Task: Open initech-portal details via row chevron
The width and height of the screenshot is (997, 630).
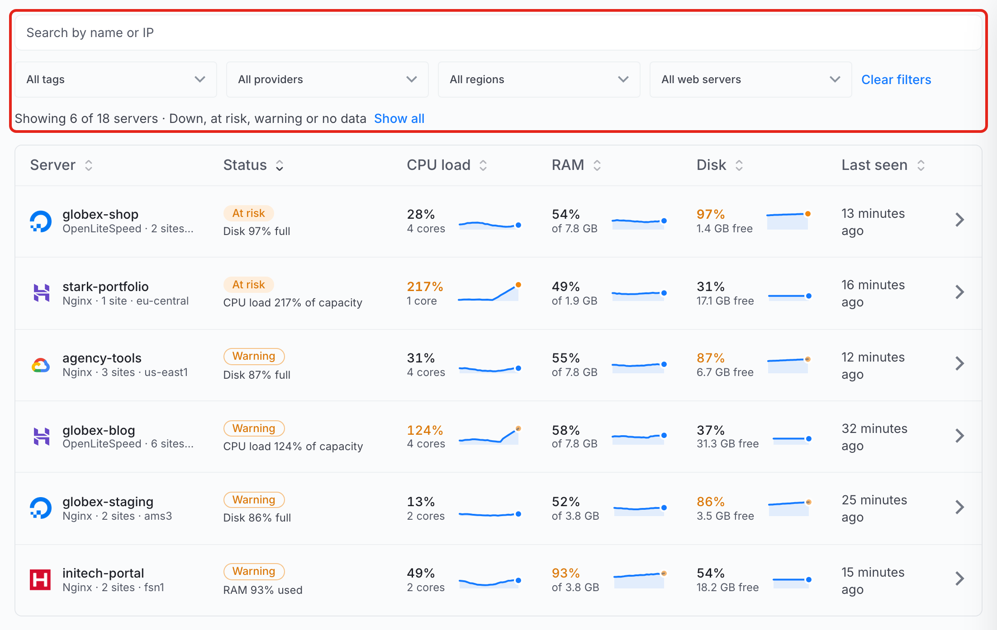Action: click(959, 578)
